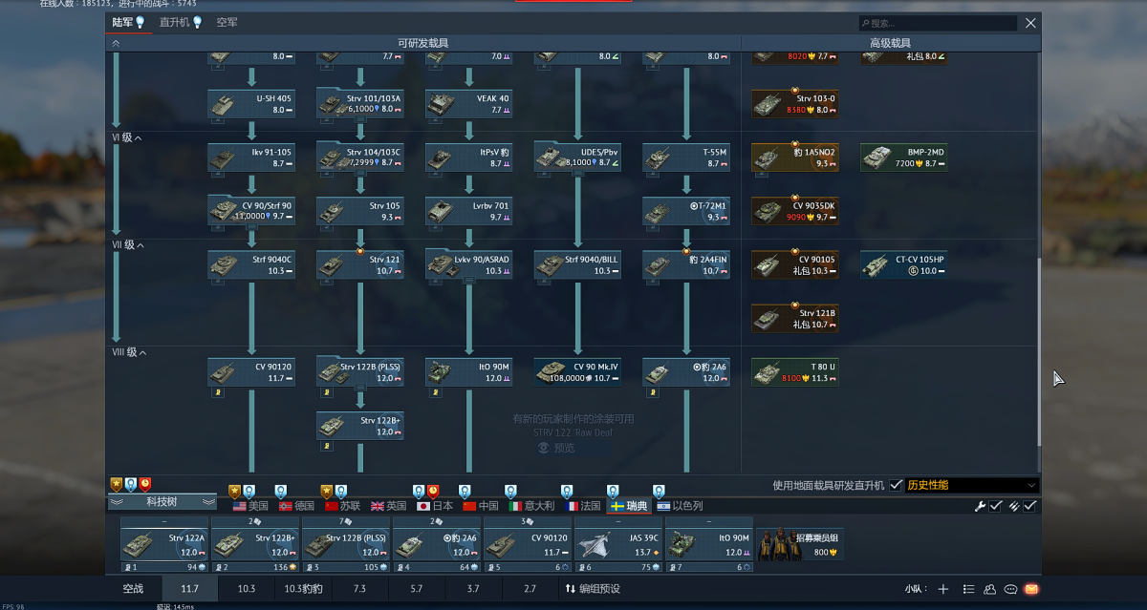Viewport: 1147px width, 610px height.
Task: Select the VEAK 40 vehicle card
Action: pos(468,103)
